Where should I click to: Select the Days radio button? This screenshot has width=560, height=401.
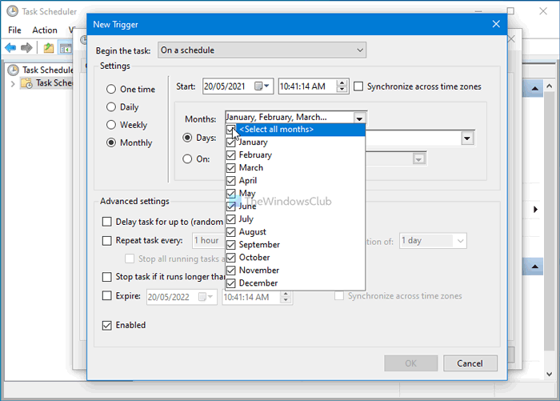[187, 138]
